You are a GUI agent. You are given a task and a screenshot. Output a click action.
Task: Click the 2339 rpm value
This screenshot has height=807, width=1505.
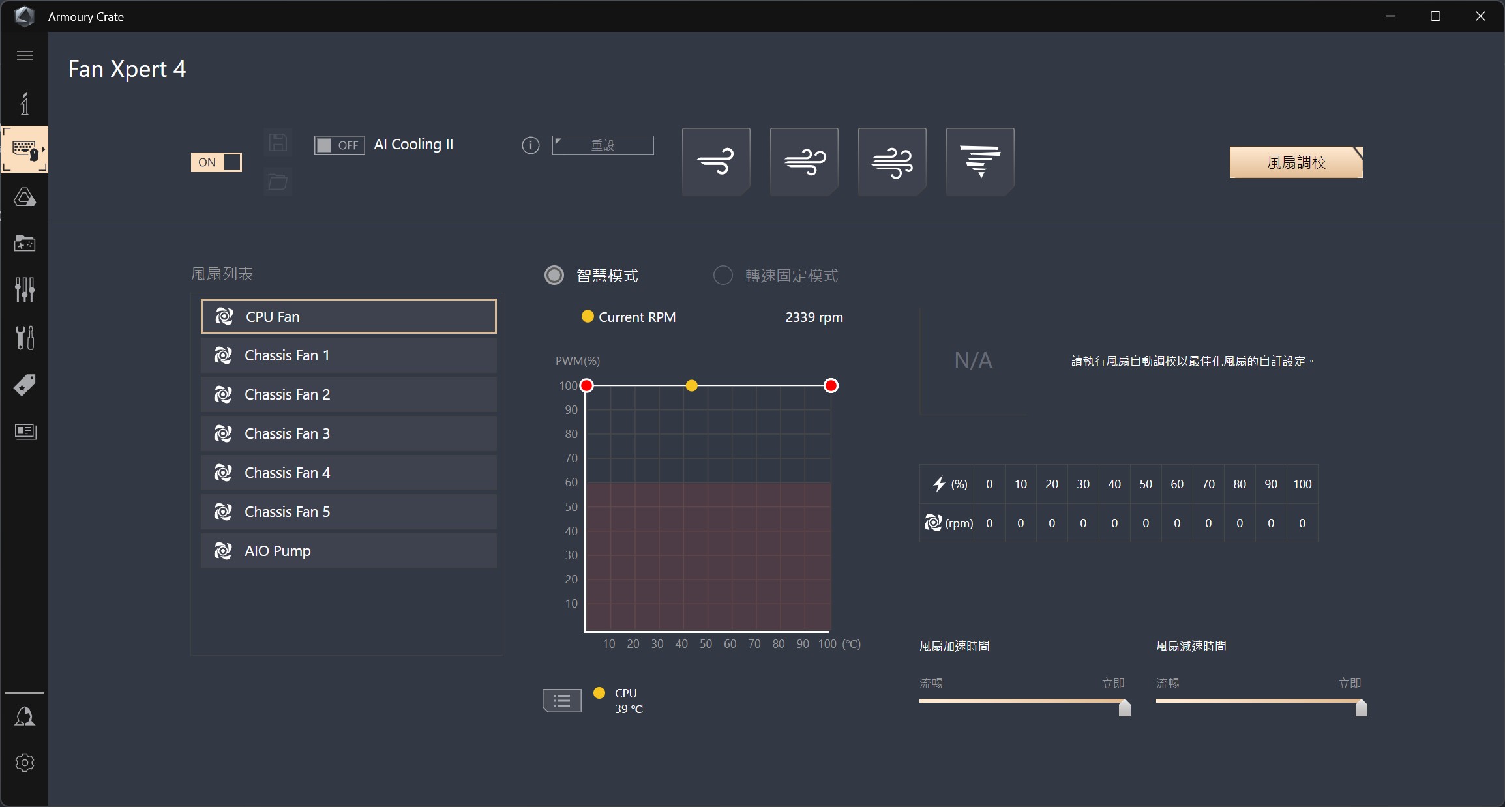[x=814, y=317]
